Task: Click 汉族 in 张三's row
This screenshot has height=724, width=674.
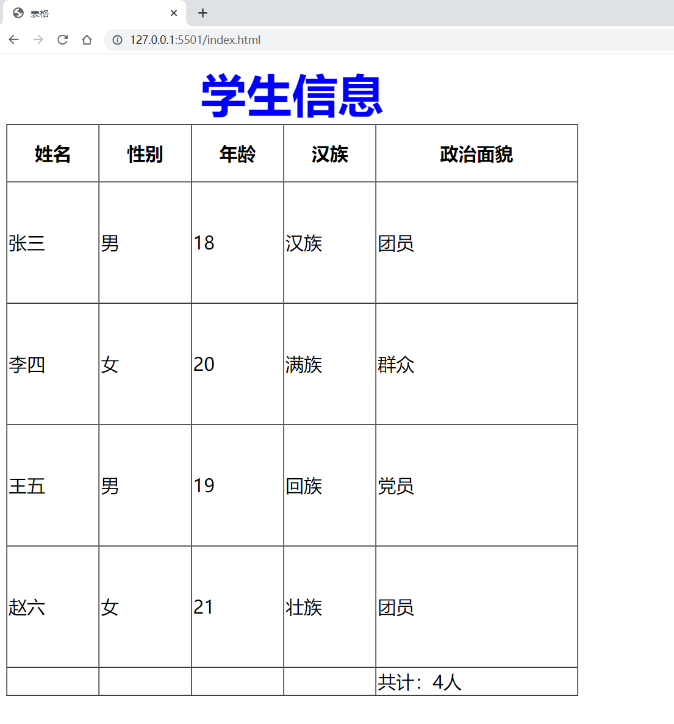Action: pos(329,242)
